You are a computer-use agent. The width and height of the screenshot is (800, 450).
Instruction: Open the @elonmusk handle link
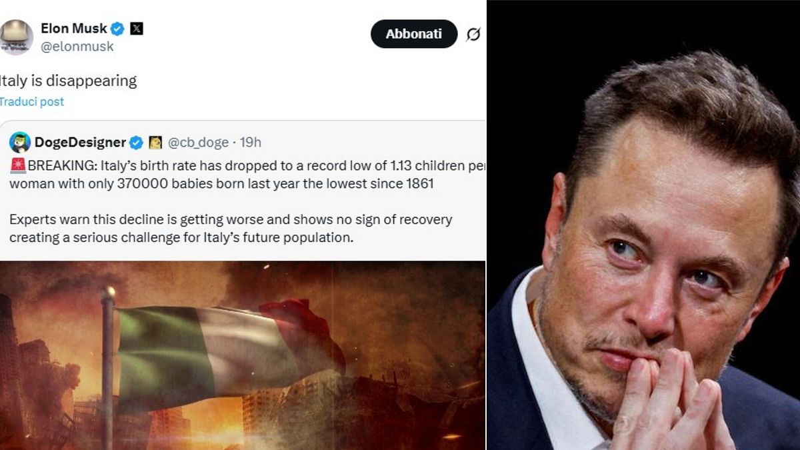(77, 47)
